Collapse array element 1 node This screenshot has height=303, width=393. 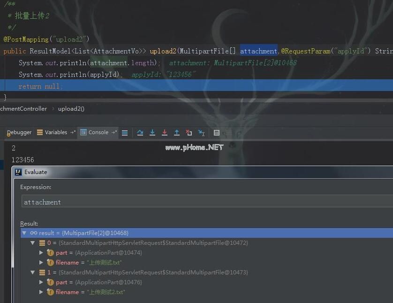tap(33, 273)
